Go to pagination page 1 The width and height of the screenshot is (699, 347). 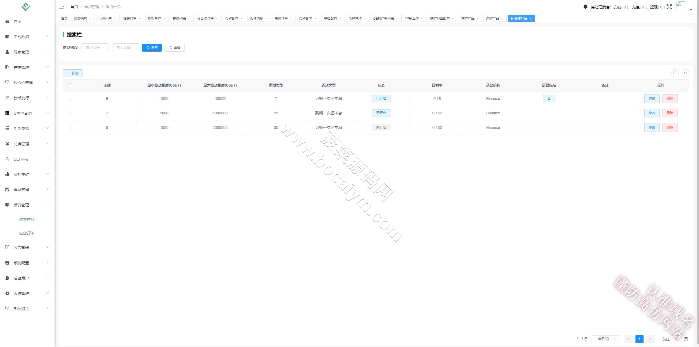(x=639, y=339)
